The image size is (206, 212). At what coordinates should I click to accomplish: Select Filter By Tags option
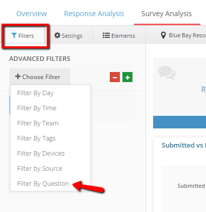pyautogui.click(x=36, y=138)
